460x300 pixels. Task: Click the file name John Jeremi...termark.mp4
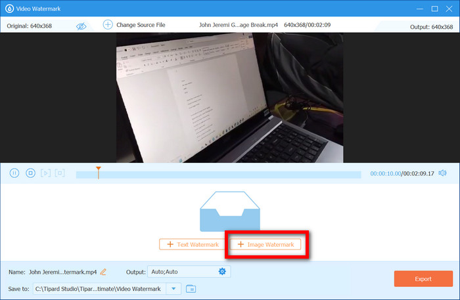pos(63,272)
